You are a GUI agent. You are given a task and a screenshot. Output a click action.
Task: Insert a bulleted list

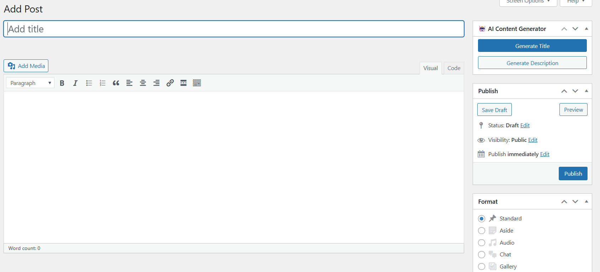click(x=89, y=83)
